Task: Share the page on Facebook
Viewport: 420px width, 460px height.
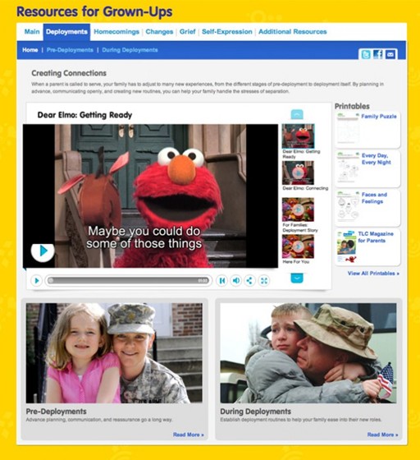Action: click(378, 54)
